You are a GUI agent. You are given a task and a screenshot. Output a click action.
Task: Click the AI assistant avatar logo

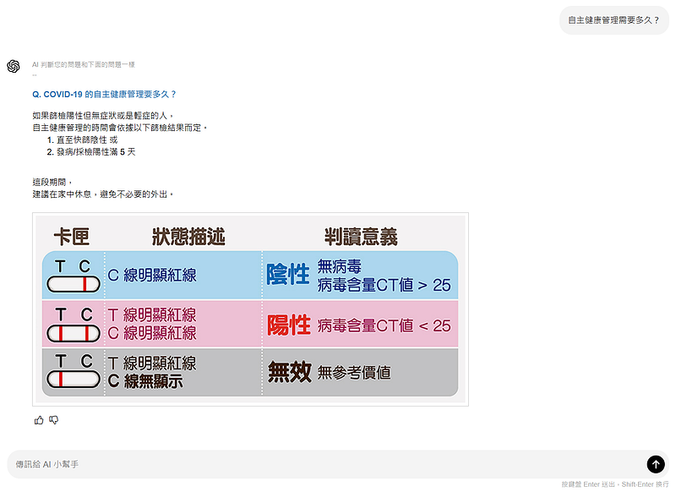14,67
